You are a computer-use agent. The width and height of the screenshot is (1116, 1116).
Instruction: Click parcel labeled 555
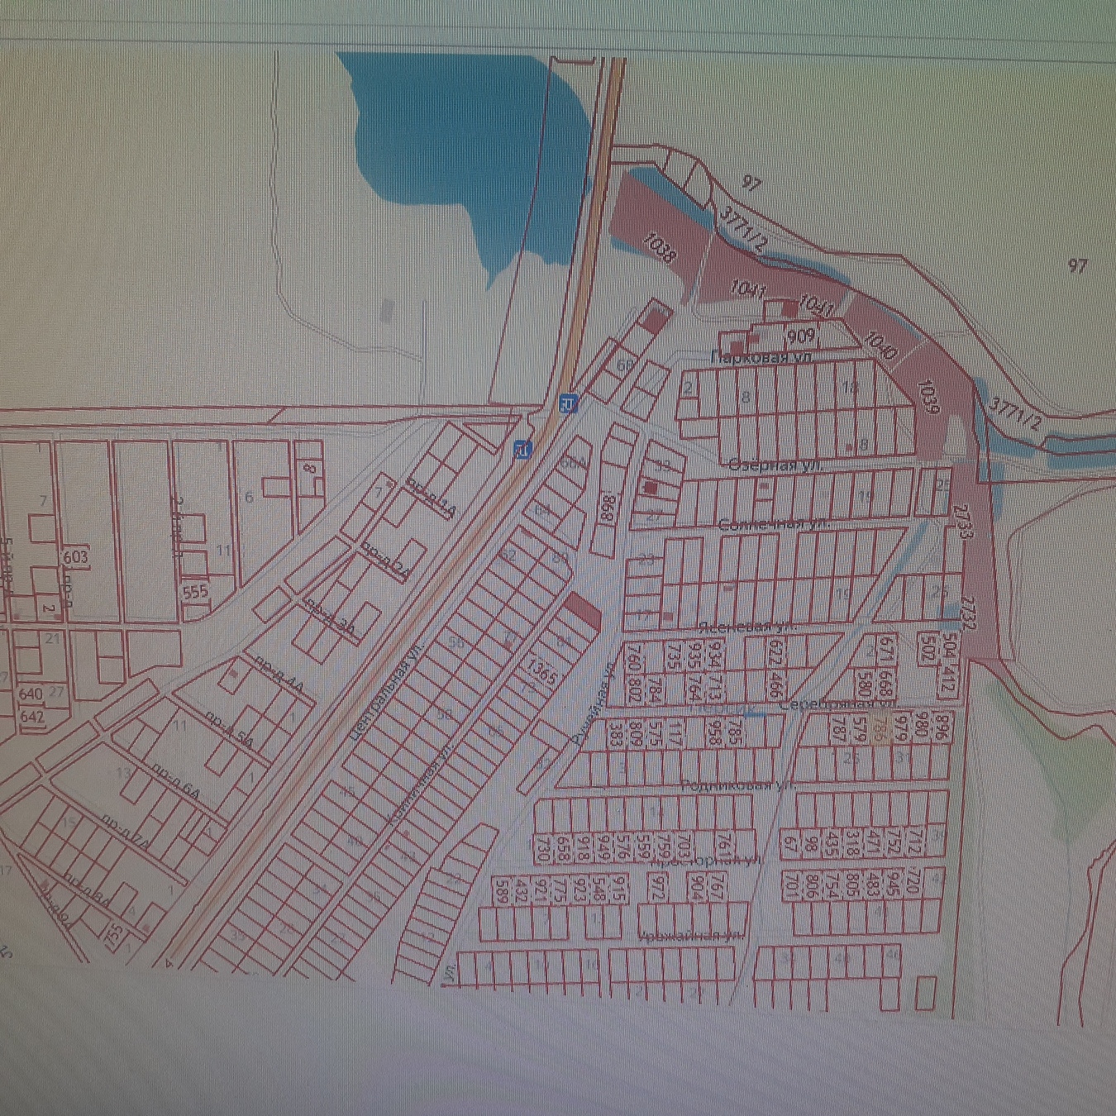(195, 592)
